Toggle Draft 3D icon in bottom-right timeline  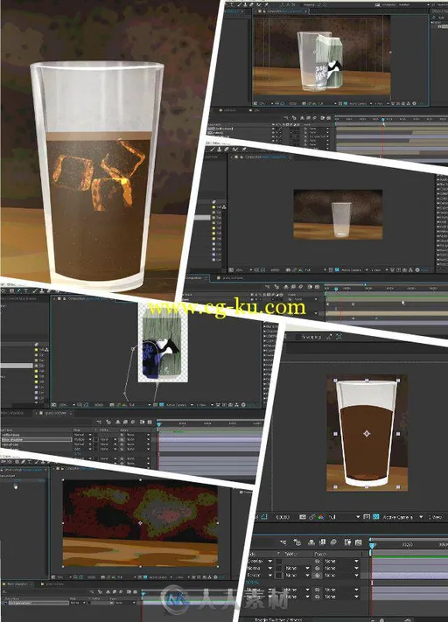297,542
